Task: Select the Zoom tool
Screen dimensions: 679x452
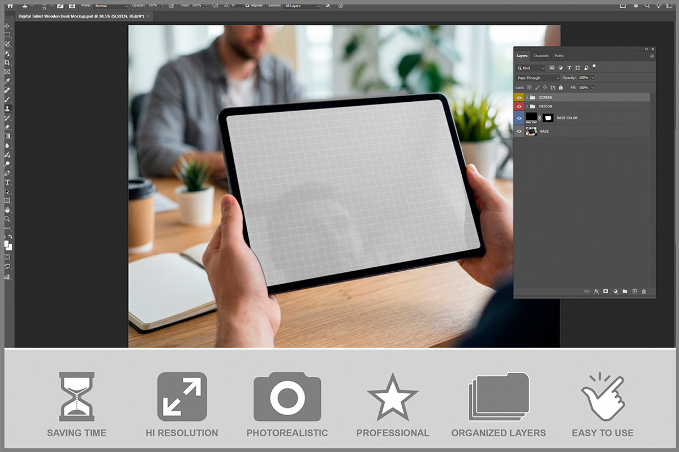Action: 8,219
